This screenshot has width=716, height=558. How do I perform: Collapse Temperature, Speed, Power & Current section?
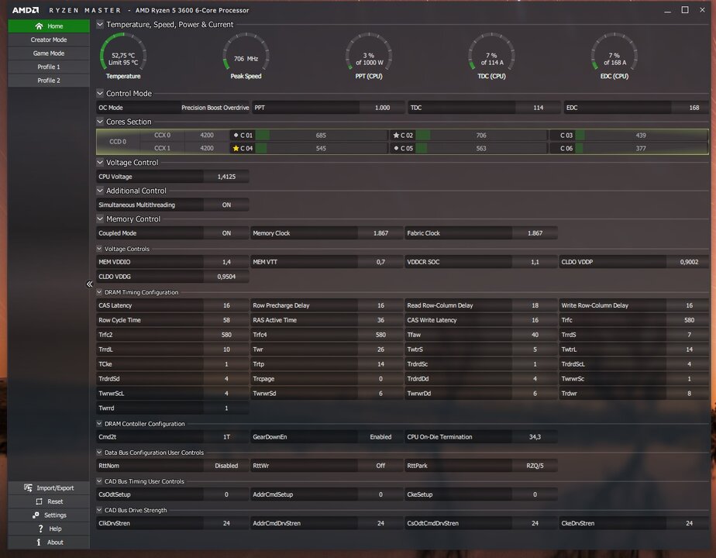[x=100, y=24]
